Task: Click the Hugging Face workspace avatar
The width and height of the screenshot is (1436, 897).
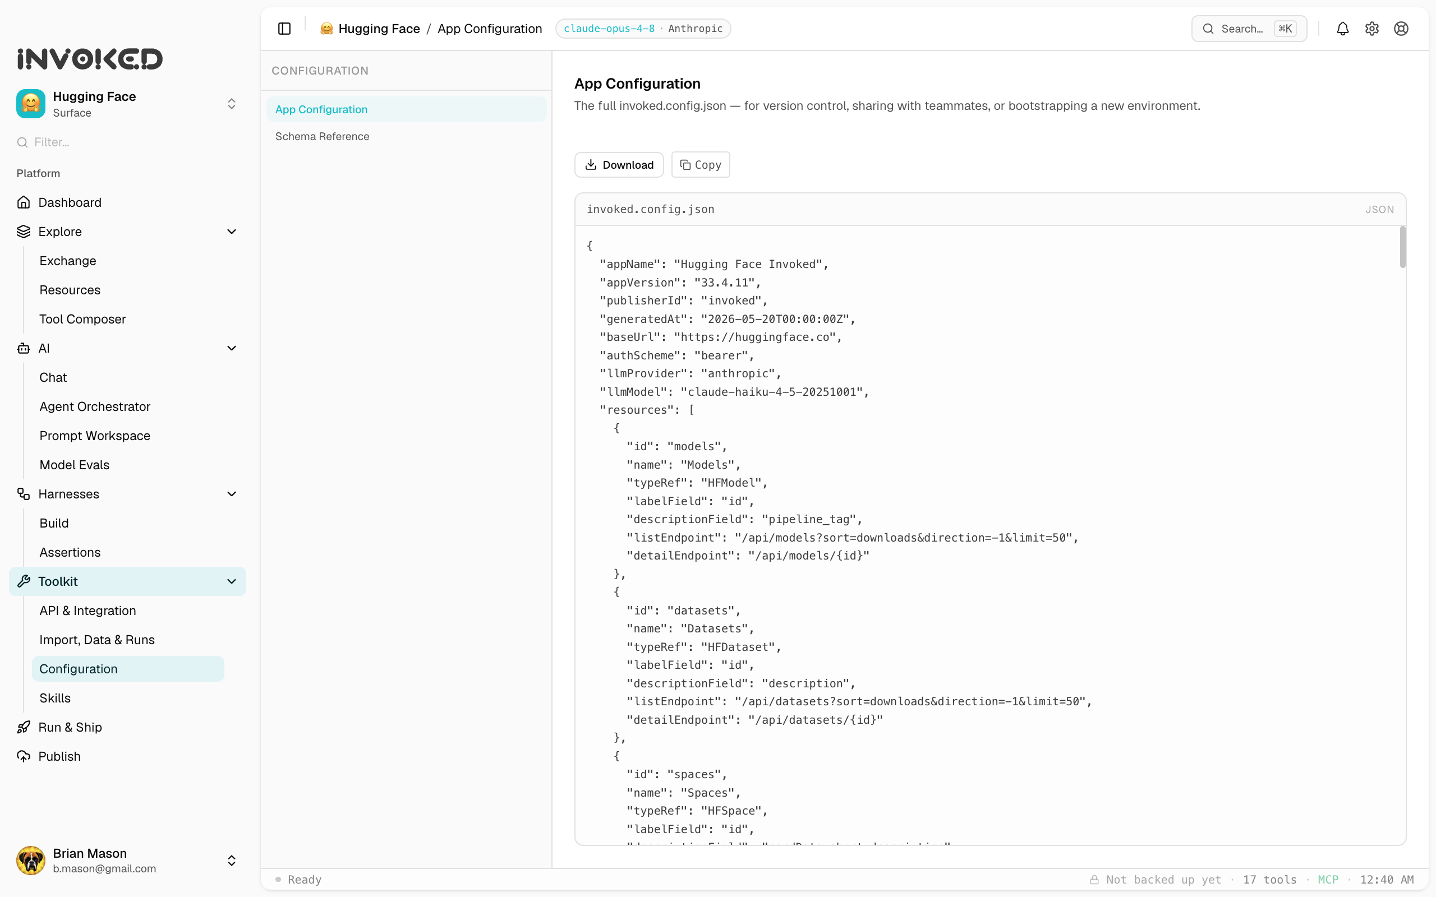Action: pyautogui.click(x=31, y=104)
